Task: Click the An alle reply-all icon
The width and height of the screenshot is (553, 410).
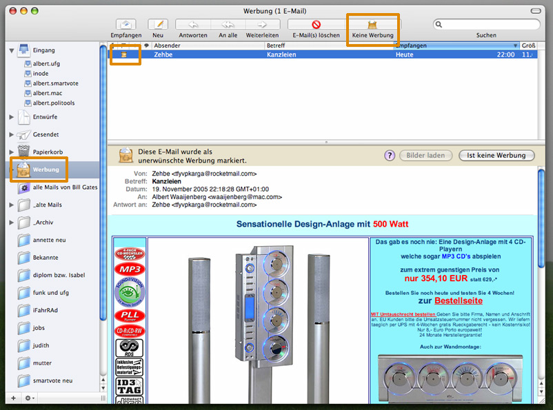Action: coord(228,25)
